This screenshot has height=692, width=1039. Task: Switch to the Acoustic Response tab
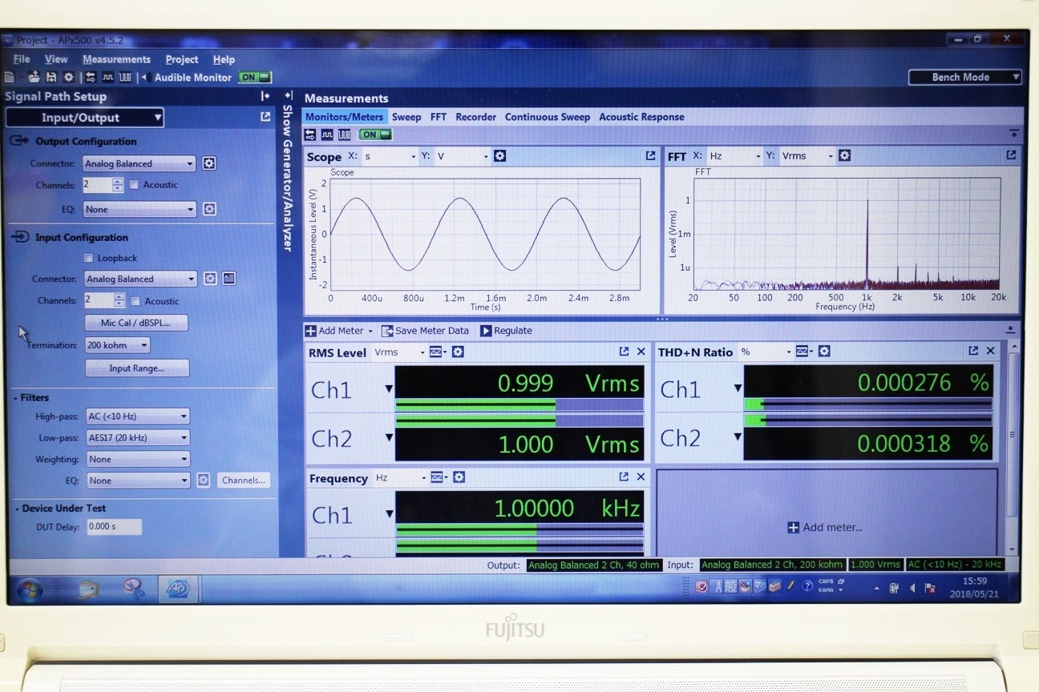pos(641,117)
